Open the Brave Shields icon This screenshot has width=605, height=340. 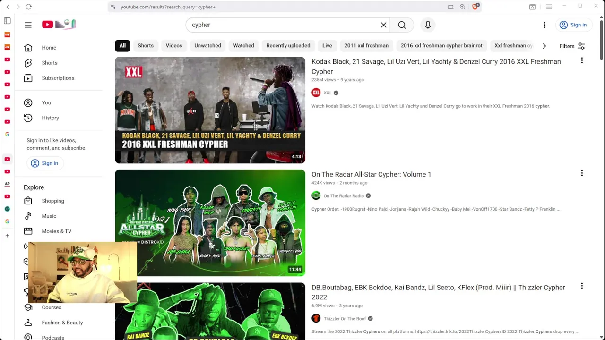(475, 7)
